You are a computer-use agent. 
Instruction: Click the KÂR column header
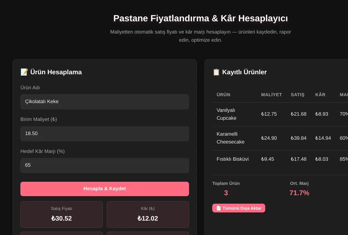(320, 94)
